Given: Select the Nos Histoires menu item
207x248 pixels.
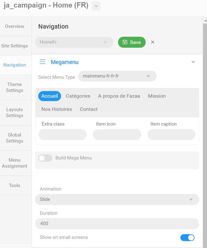Looking at the screenshot, I should coord(57,109).
